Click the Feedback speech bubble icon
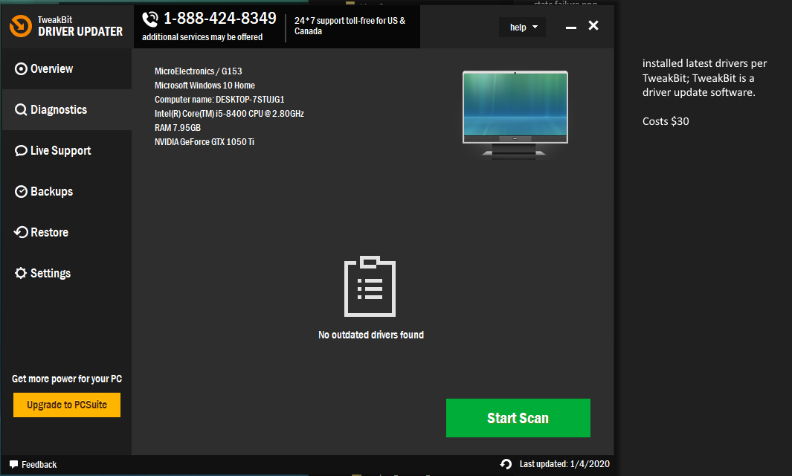The height and width of the screenshot is (476, 792). point(13,464)
